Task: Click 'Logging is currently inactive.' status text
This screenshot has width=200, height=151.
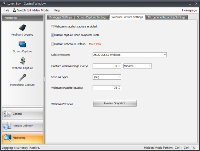Action: point(21,148)
